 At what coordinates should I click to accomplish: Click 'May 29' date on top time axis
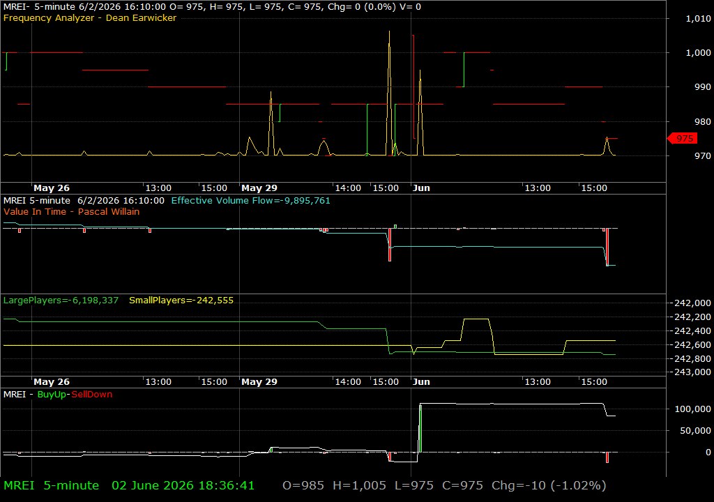[x=259, y=188]
